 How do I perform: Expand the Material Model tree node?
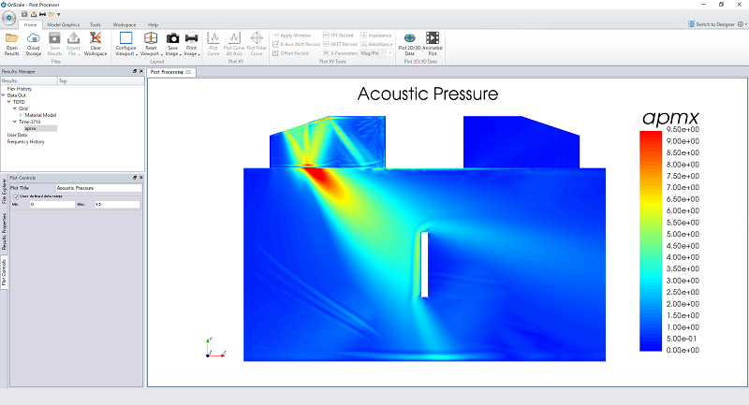coord(21,115)
